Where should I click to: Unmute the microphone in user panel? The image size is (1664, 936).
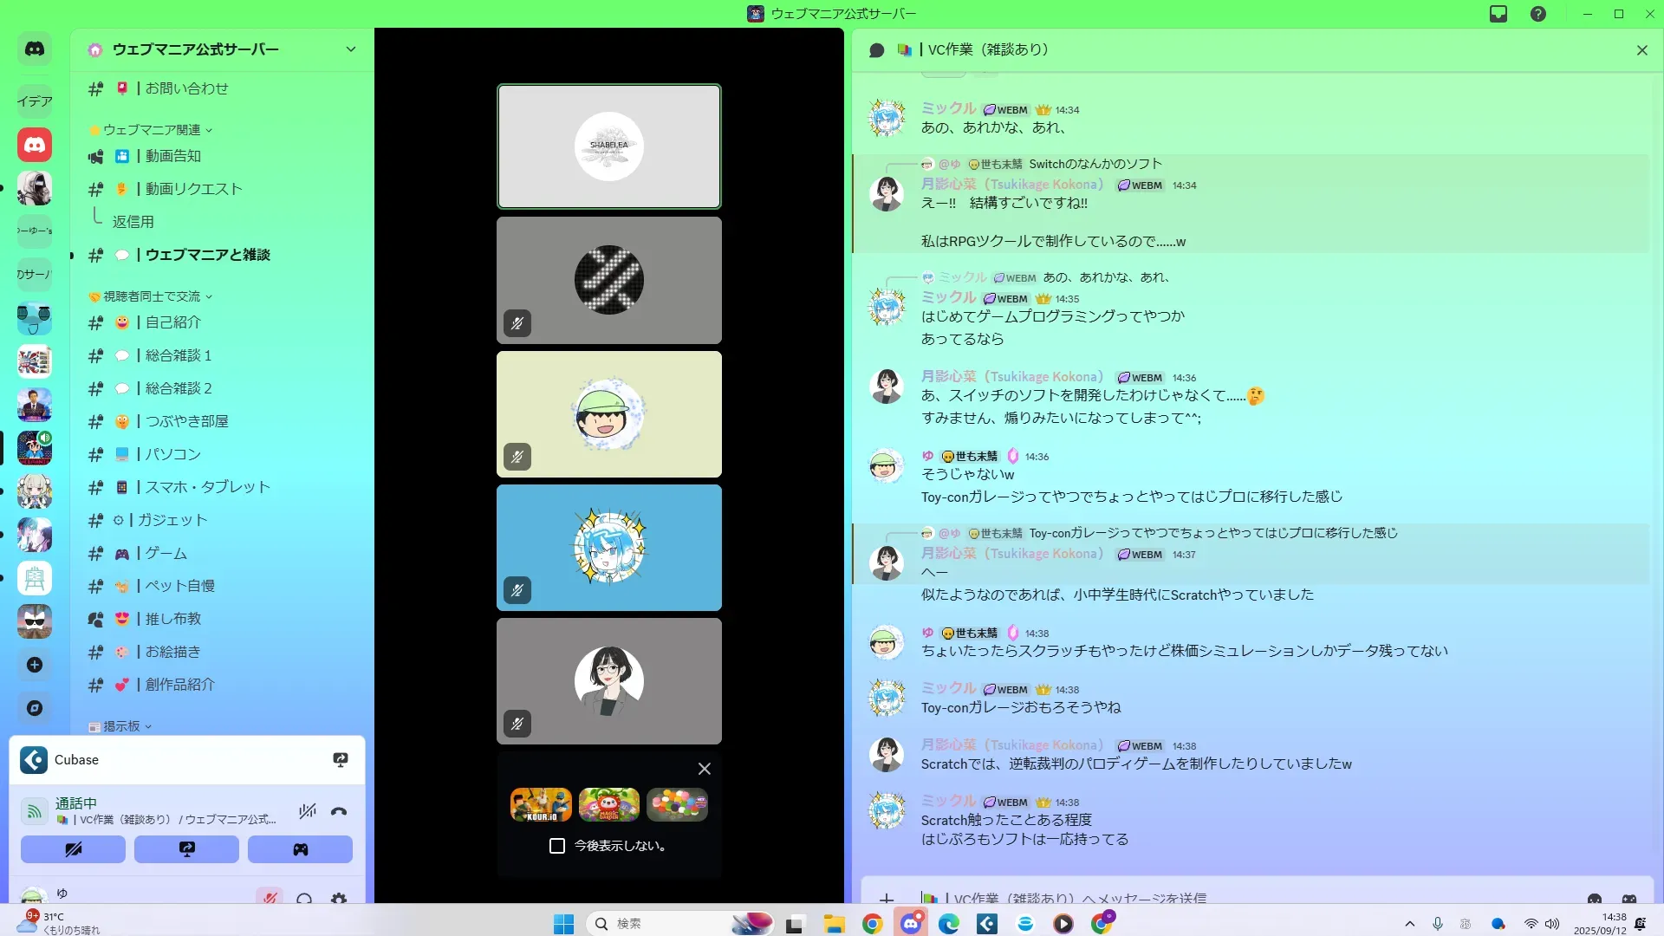pyautogui.click(x=270, y=899)
